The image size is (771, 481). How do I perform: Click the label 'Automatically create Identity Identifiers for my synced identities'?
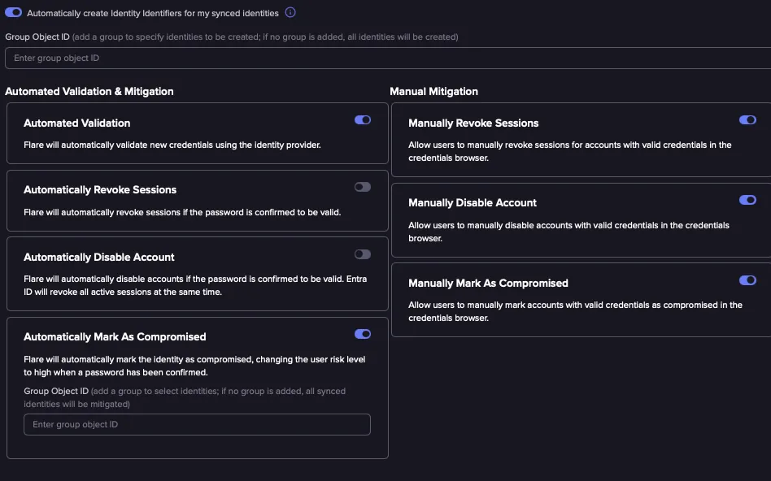152,13
